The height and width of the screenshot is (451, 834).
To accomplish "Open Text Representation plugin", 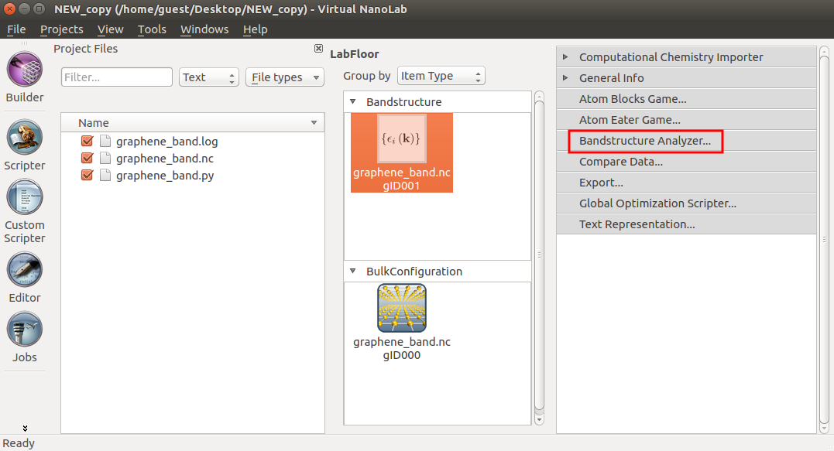I will click(686, 224).
